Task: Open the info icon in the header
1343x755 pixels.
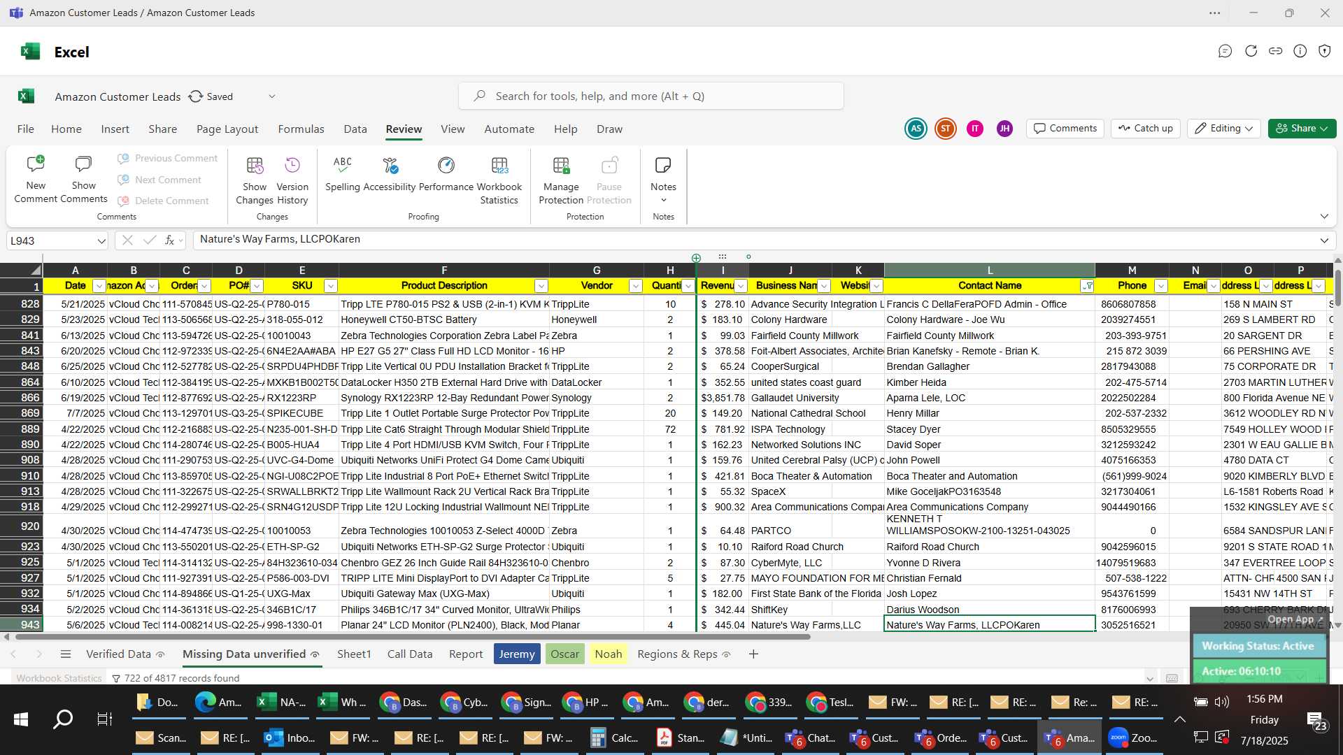Action: point(1300,51)
